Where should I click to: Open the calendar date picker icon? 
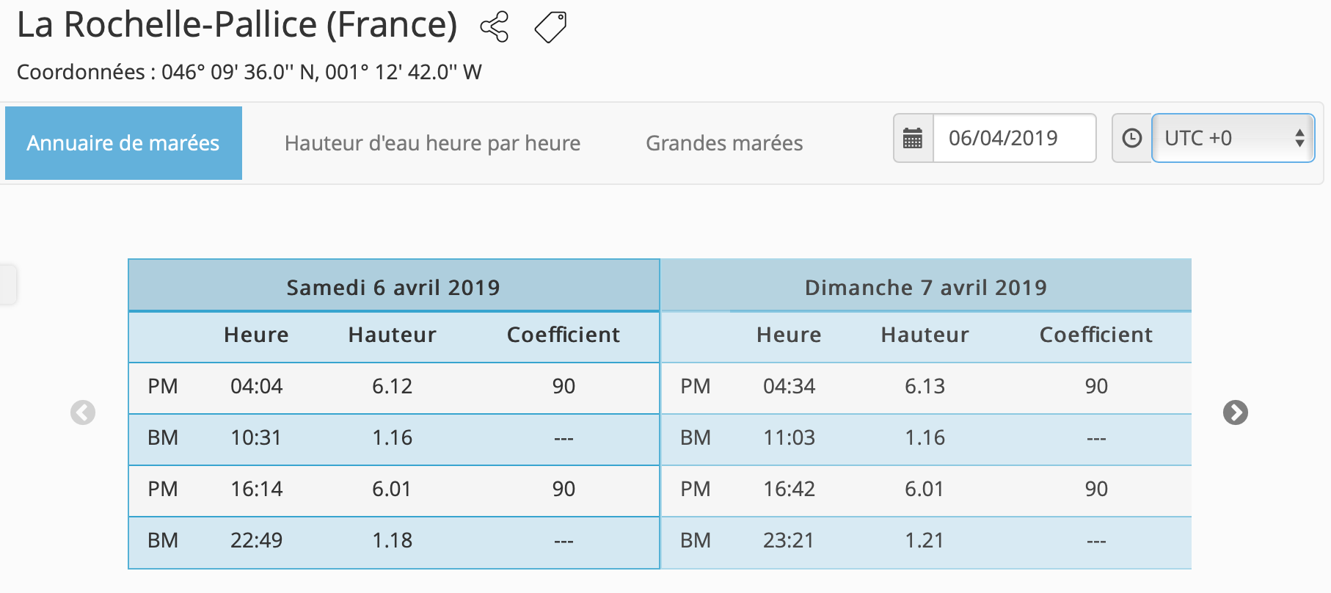[x=913, y=138]
